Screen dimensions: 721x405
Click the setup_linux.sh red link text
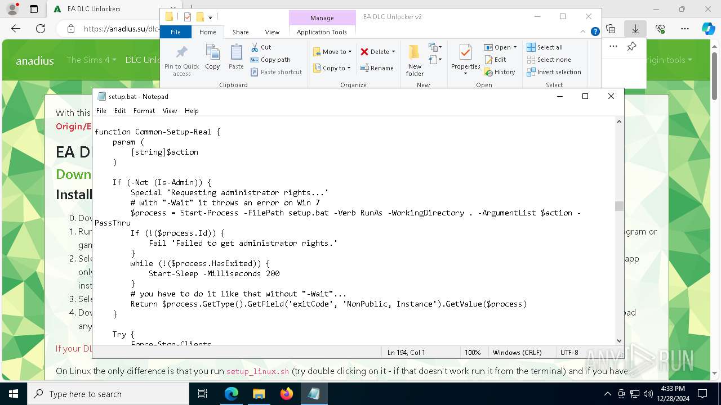pyautogui.click(x=257, y=371)
